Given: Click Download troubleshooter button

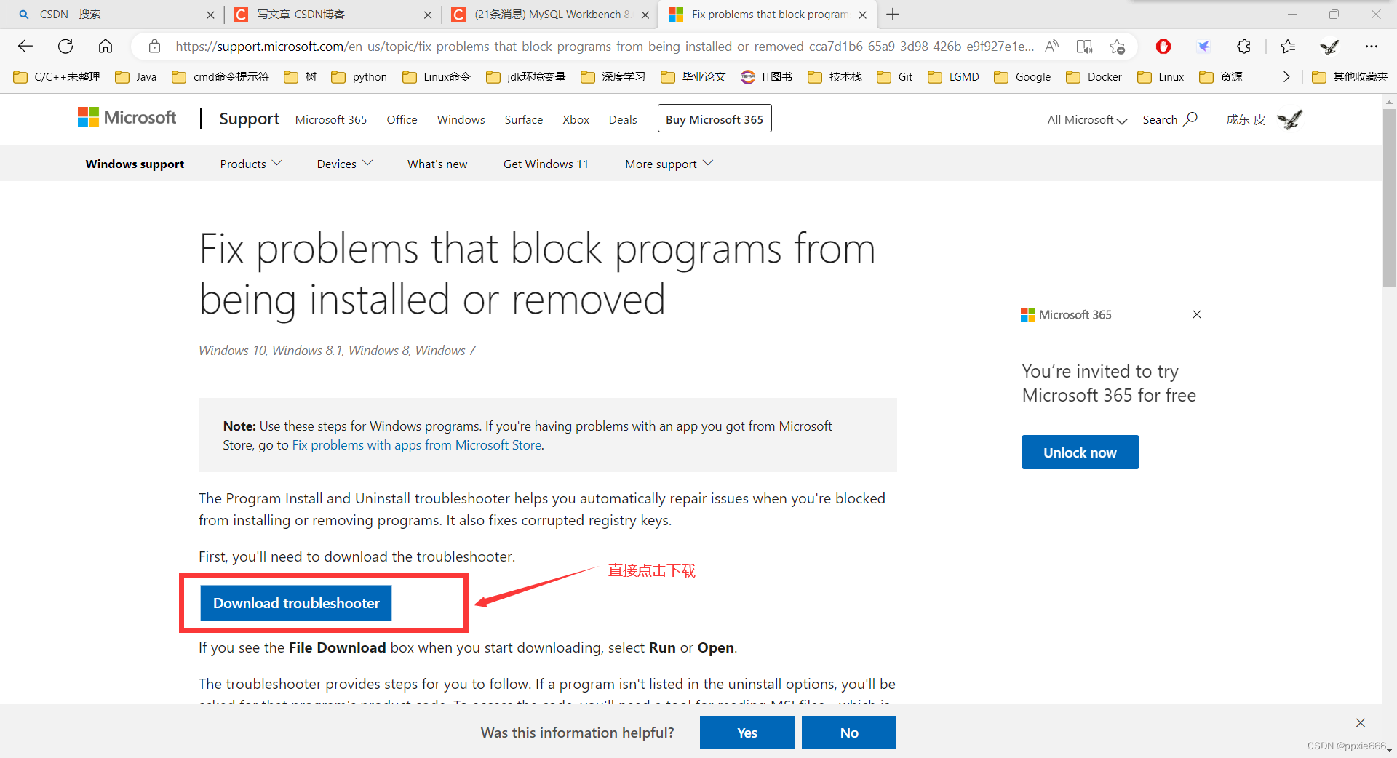Looking at the screenshot, I should tap(296, 603).
